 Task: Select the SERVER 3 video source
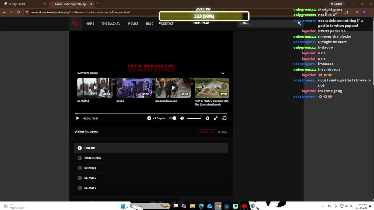(x=151, y=188)
